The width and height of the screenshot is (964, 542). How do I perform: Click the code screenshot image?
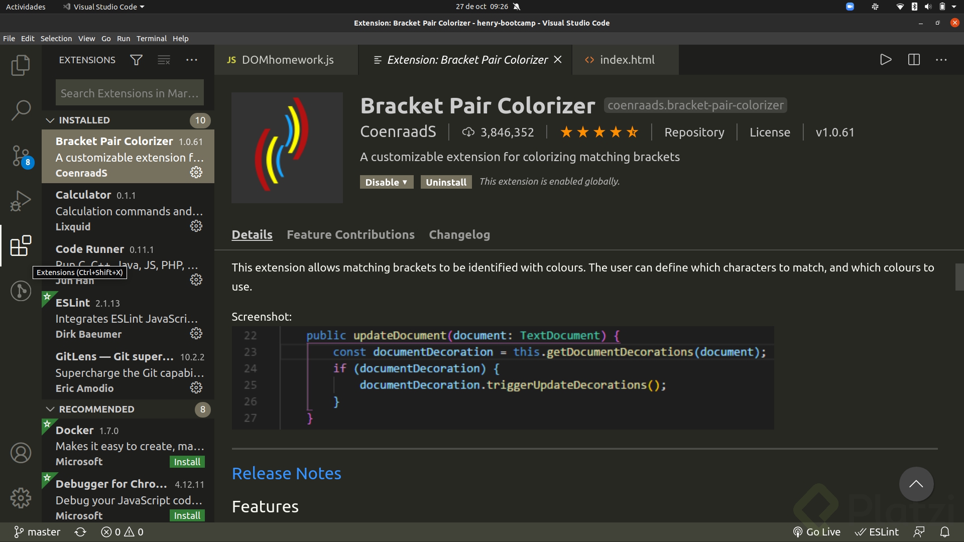pos(503,378)
